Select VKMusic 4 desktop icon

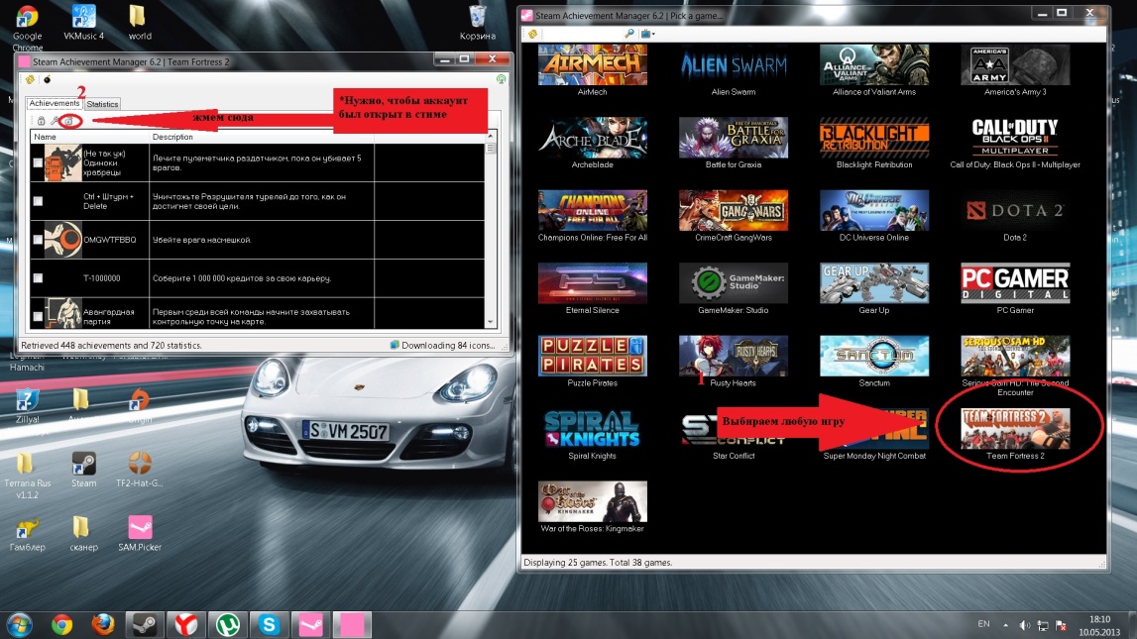click(83, 22)
